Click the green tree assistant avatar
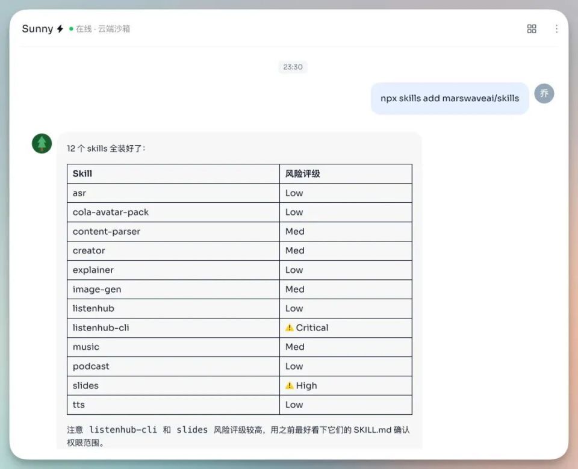578x469 pixels. point(41,143)
